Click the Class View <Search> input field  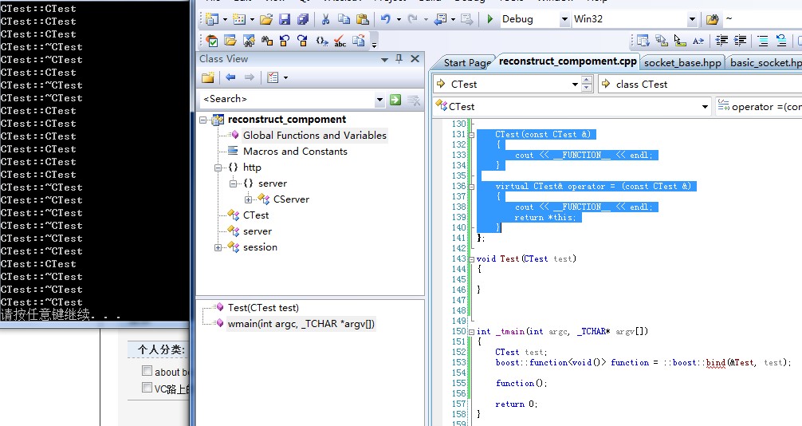click(288, 100)
